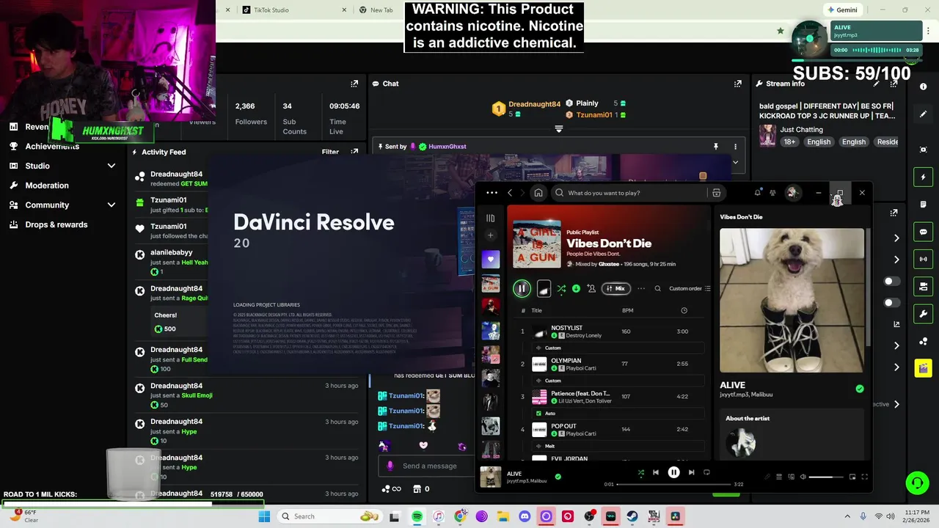Screen dimensions: 939x528
Task: Toggle the lower switch in the Kick right panel
Action: coord(891,303)
